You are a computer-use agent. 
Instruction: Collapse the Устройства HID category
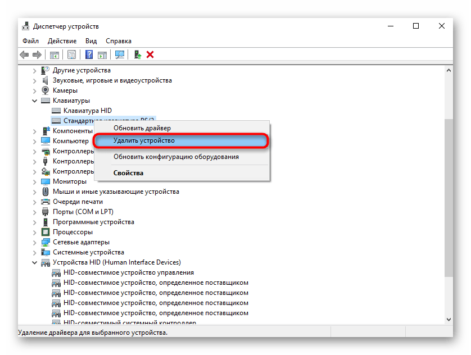tap(35, 262)
